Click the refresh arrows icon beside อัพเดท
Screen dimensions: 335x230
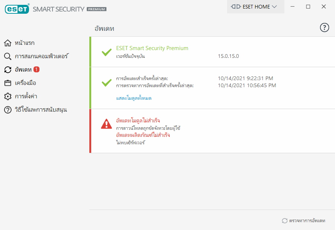pos(8,70)
